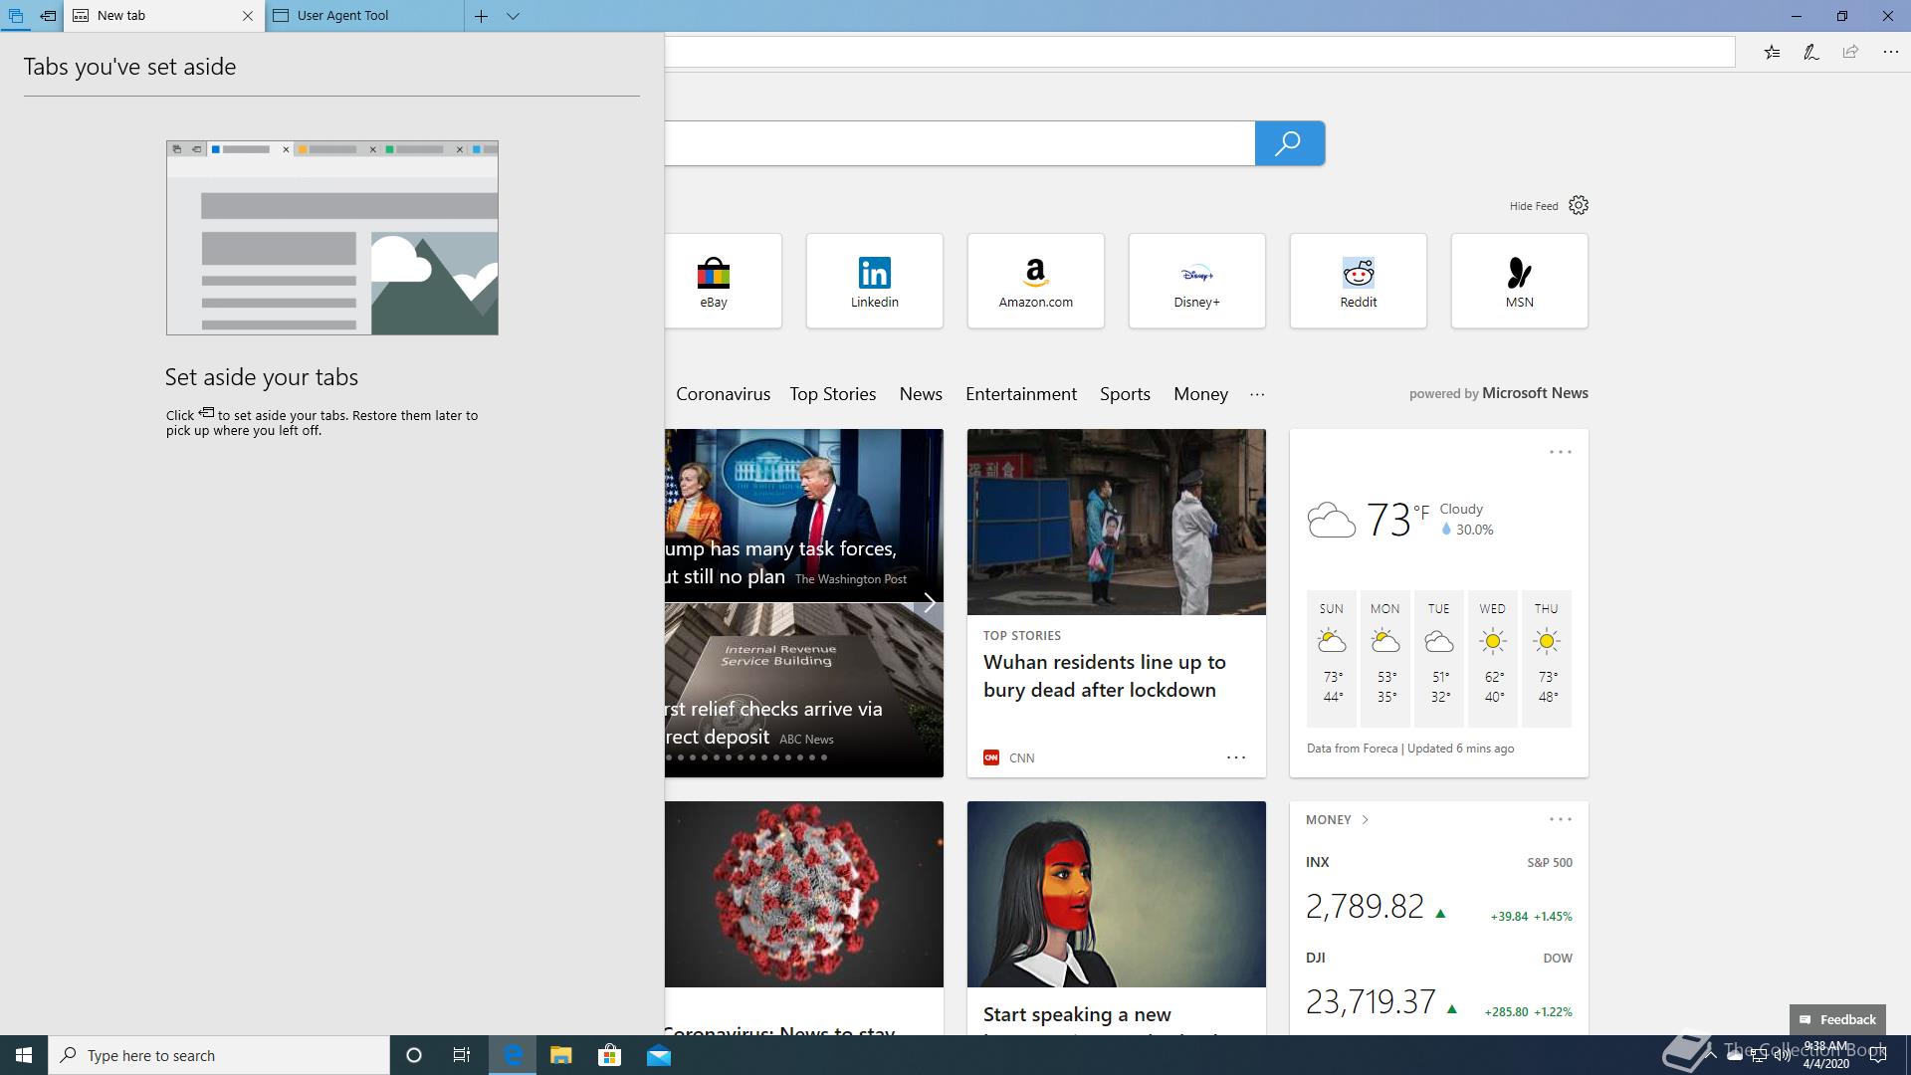Open the Trump task forces story
Screen dimensions: 1911x1075
coord(804,516)
